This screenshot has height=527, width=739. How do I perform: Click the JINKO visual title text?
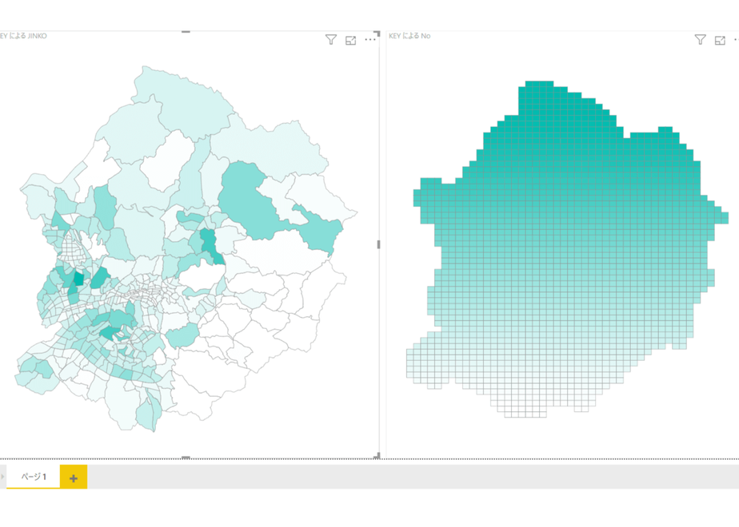(23, 36)
